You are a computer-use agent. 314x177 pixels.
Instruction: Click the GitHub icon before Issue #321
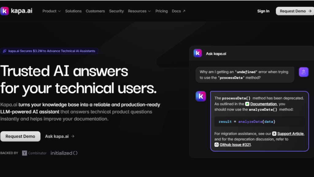(x=216, y=145)
